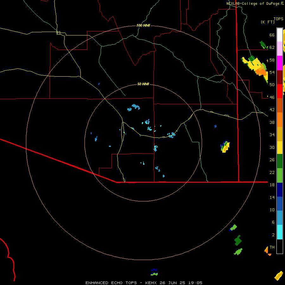This screenshot has width=285, height=285.
Task: Click the legend value 22
Action: click(272, 172)
